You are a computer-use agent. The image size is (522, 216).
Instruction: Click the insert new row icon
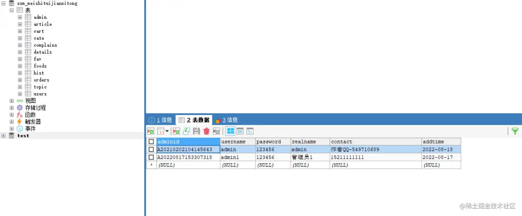coord(176,131)
